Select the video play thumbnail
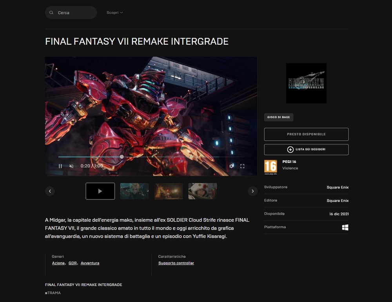392x302 pixels. (100, 191)
